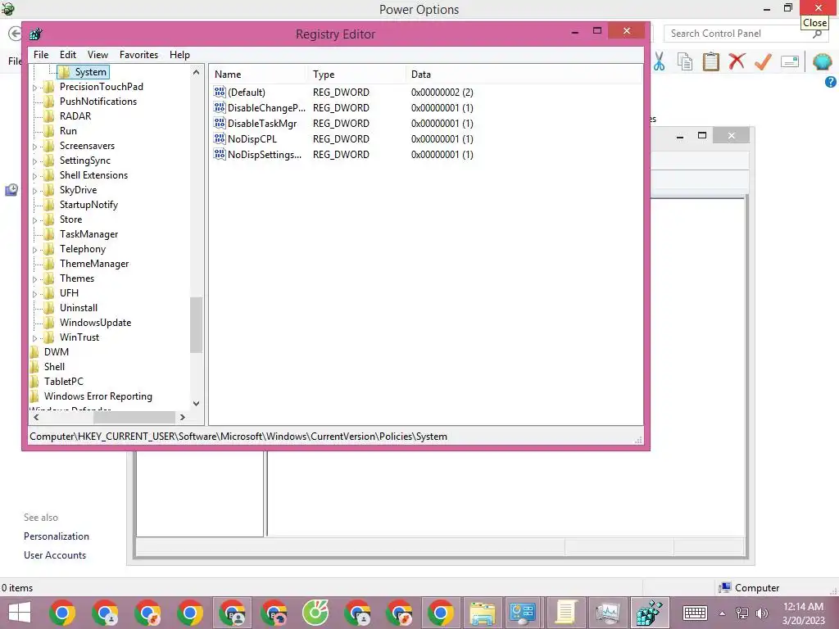Image resolution: width=839 pixels, height=629 pixels.
Task: Switch to Registry Editor taskbar icon
Action: point(649,613)
